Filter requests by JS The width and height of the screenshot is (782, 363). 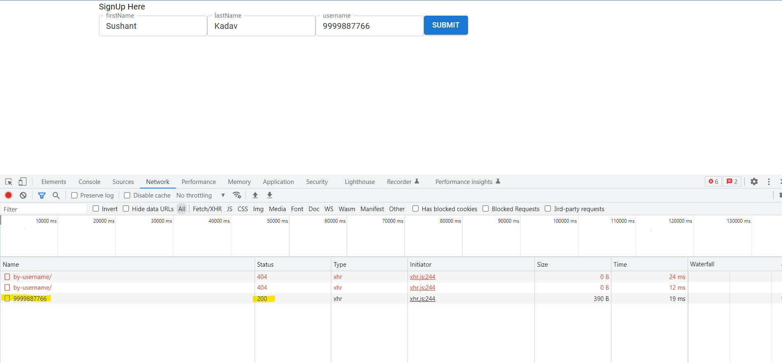(229, 209)
